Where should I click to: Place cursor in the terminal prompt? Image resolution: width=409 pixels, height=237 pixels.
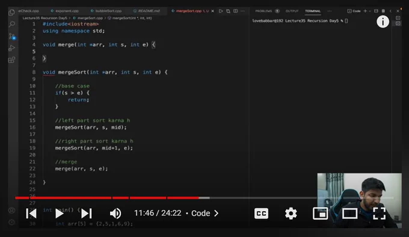click(346, 21)
